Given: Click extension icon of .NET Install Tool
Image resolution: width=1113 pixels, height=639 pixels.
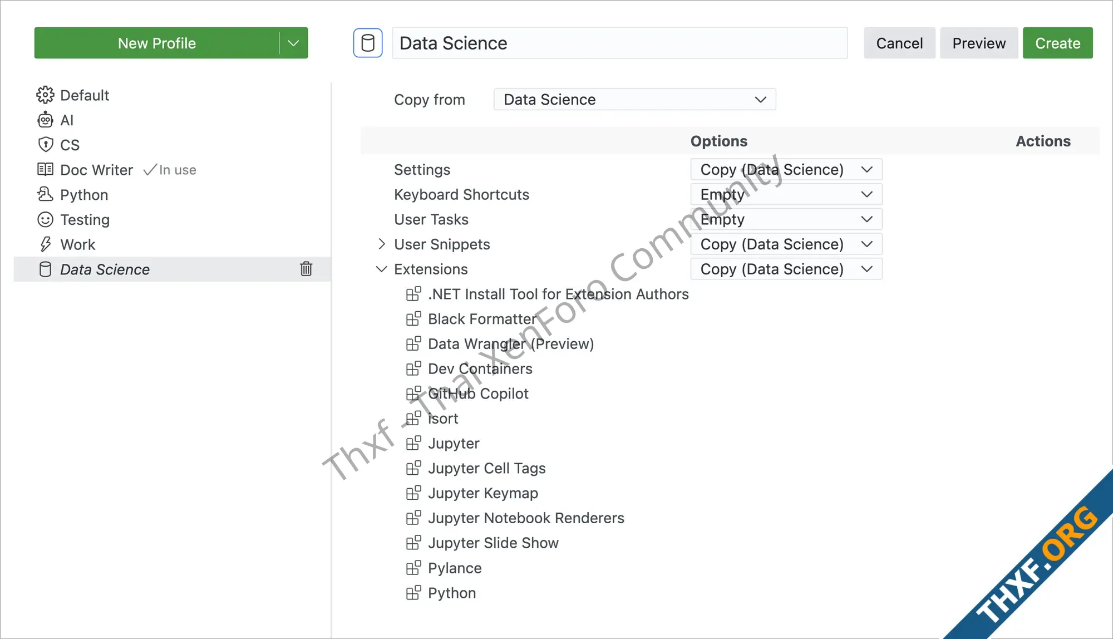Looking at the screenshot, I should point(413,293).
